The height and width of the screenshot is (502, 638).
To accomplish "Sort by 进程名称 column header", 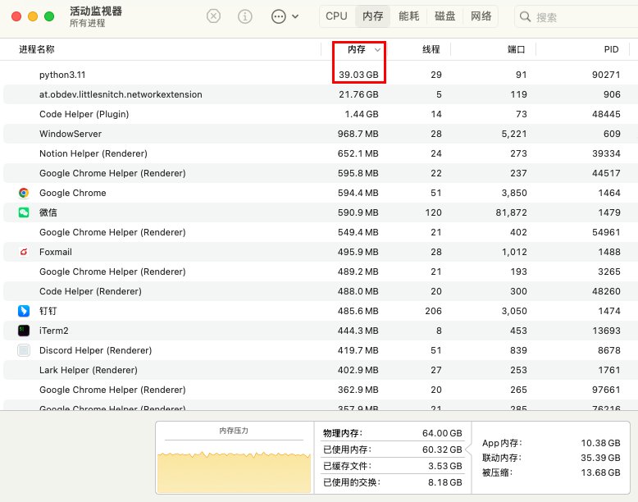I will 37,49.
